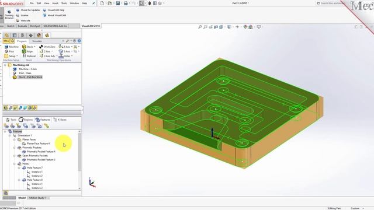
Task: Collapse the Planar Faces tree node
Action: coord(14,139)
